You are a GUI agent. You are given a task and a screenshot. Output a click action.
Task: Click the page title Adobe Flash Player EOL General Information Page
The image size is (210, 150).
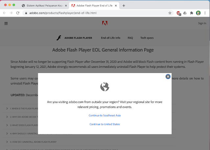tap(103, 50)
